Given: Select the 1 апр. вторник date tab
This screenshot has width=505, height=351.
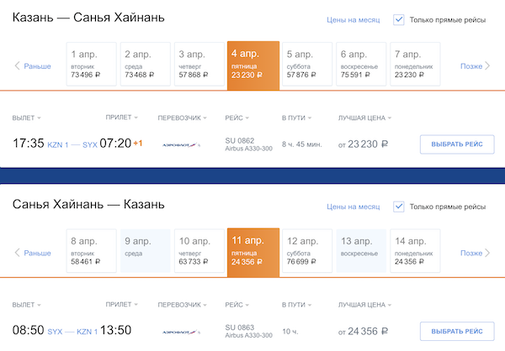Looking at the screenshot, I should tap(91, 65).
